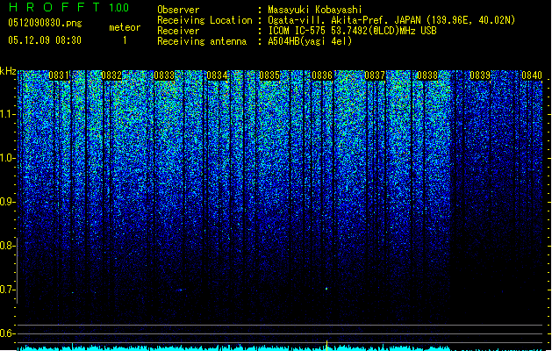The width and height of the screenshot is (552, 351).
Task: Click the 'Receiving antenna' label
Action: tap(202, 41)
